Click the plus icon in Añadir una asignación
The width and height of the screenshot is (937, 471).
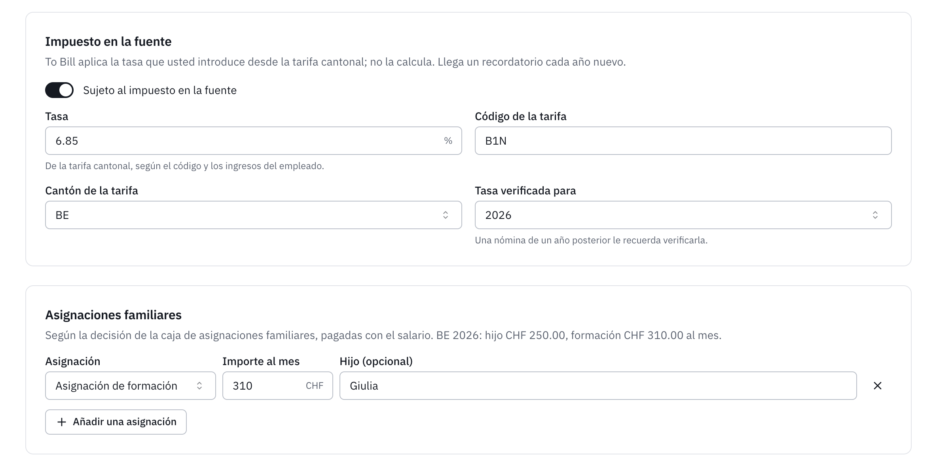tap(61, 422)
